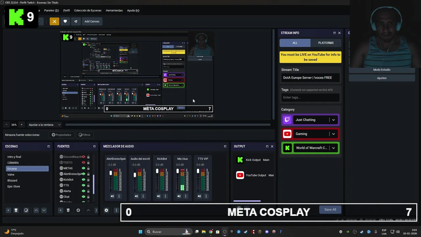Adjust TTS VIP volume slider
Viewport: 421px width, 237px height.
(x=198, y=171)
